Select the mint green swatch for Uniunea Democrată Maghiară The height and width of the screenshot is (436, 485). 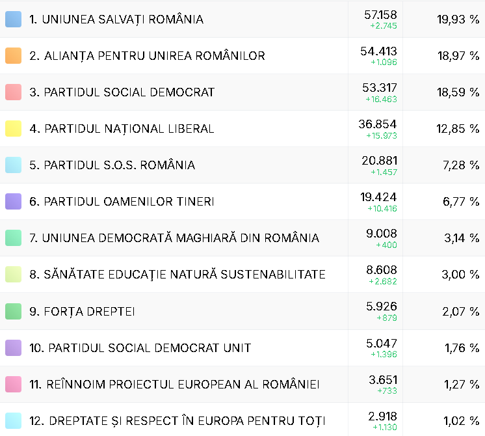13,238
